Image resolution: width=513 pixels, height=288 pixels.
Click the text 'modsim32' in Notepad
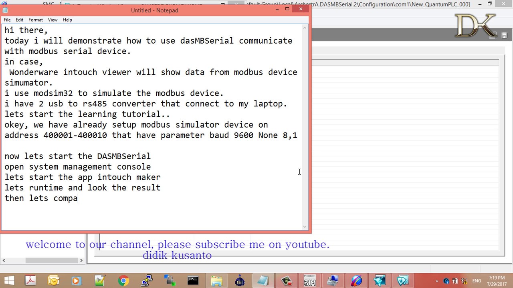click(53, 93)
